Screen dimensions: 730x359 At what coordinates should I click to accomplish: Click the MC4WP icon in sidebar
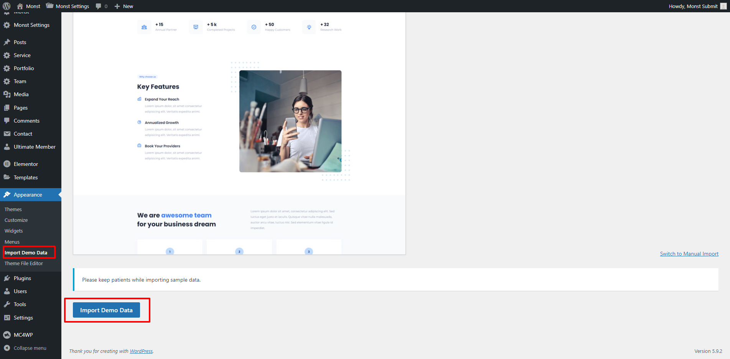7,335
